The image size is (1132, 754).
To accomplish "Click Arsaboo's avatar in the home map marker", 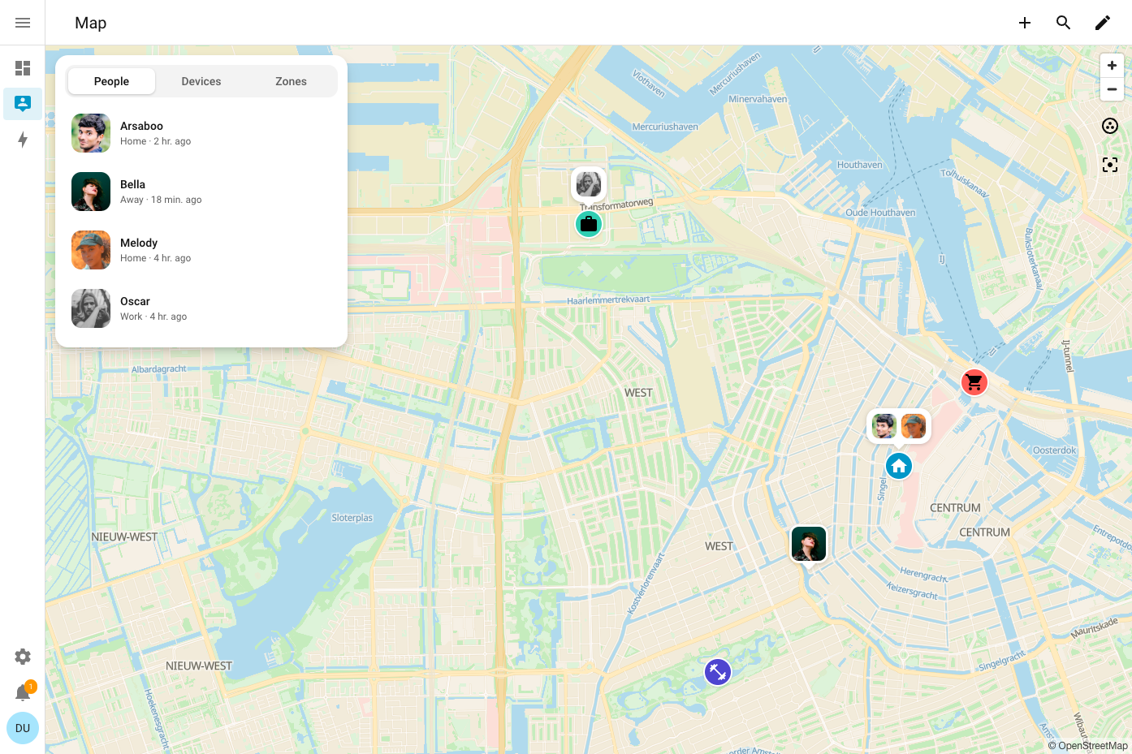I will 884,425.
